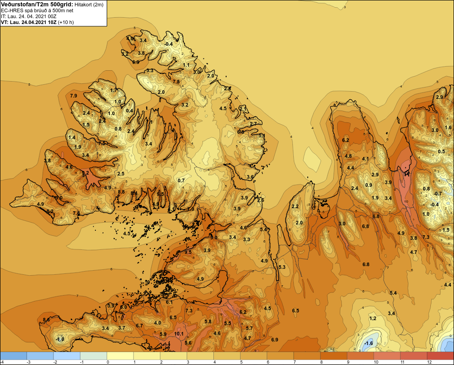Pick the legend swatch between 1 and 2
This screenshot has width=454, height=365.
point(147,356)
